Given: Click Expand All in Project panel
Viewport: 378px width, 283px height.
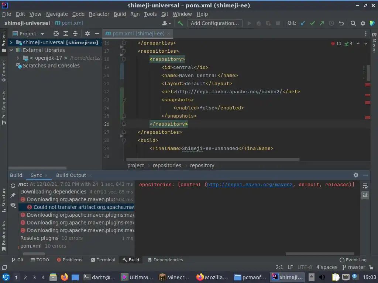Looking at the screenshot, I should click(x=66, y=34).
